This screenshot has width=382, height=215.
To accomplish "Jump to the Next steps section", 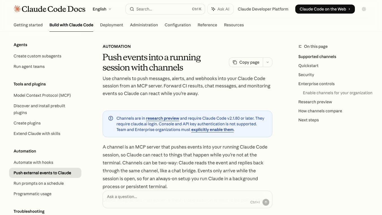I will (309, 120).
